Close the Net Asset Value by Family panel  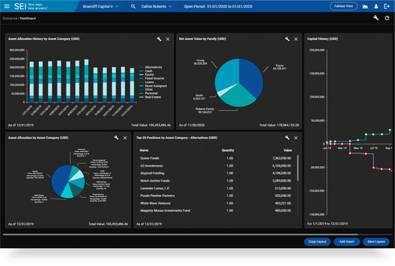[x=296, y=39]
